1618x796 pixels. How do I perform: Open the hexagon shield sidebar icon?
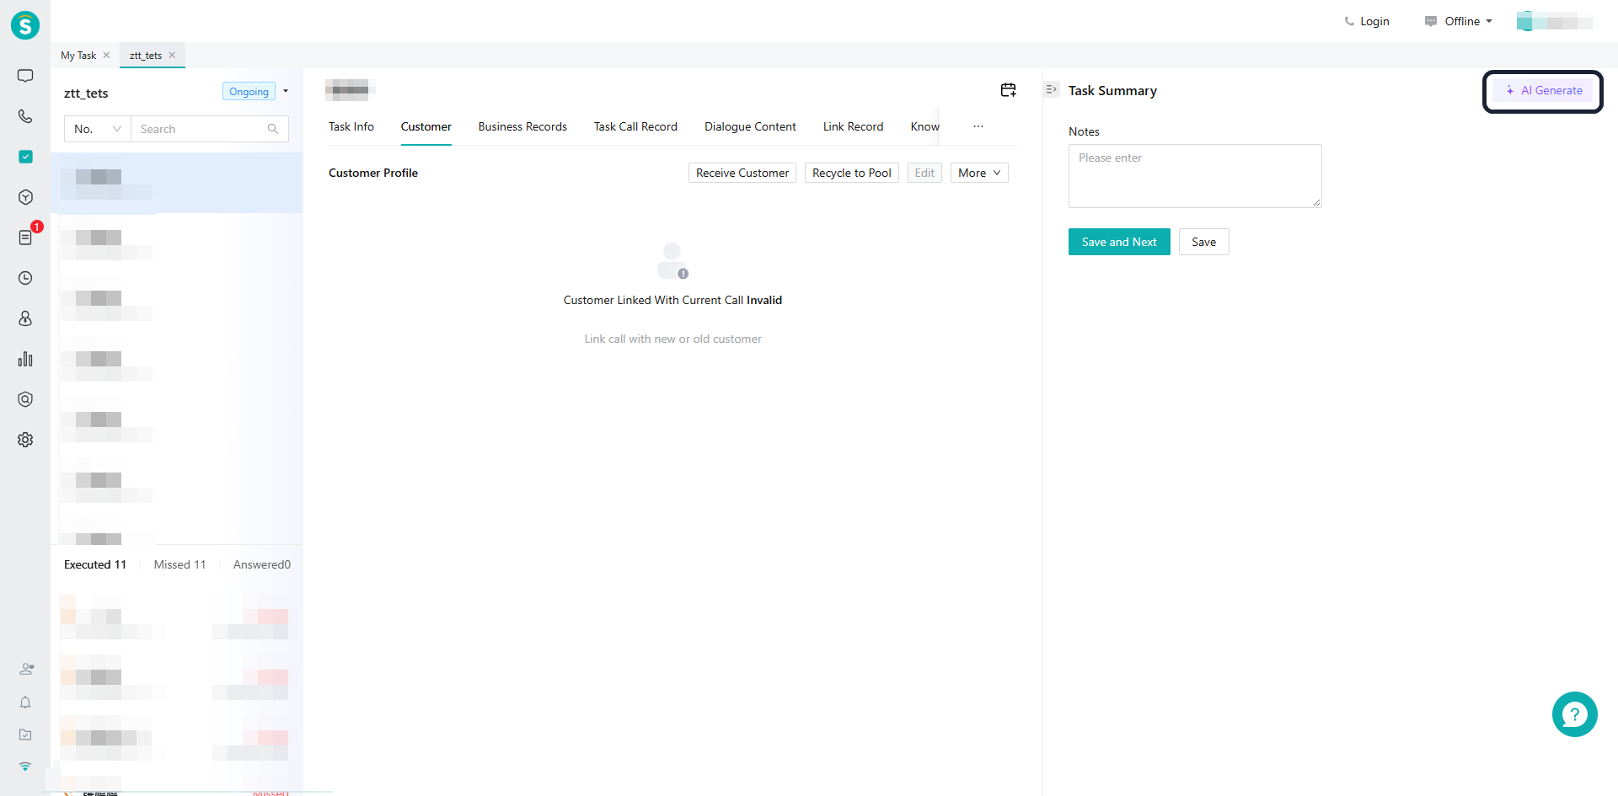25,399
